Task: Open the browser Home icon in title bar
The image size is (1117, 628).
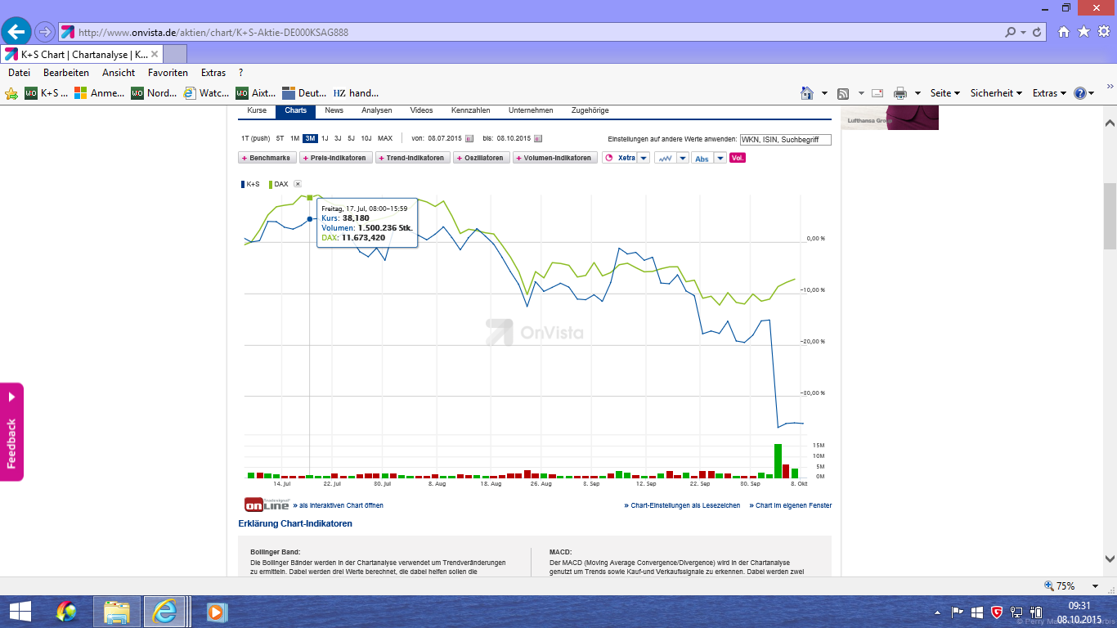Action: coord(1064,32)
